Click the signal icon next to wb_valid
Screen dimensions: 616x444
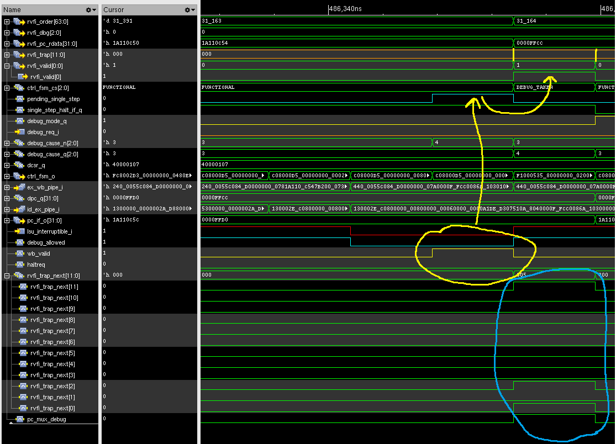tap(20, 253)
